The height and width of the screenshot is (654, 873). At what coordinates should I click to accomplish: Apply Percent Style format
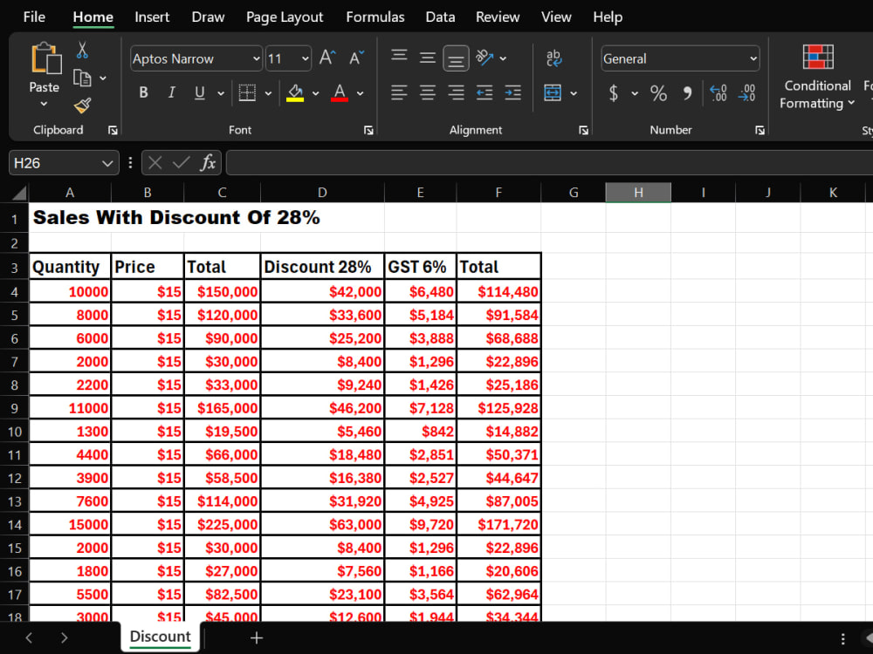[658, 93]
